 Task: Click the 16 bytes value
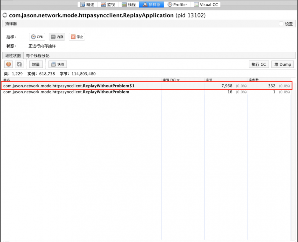click(230, 92)
